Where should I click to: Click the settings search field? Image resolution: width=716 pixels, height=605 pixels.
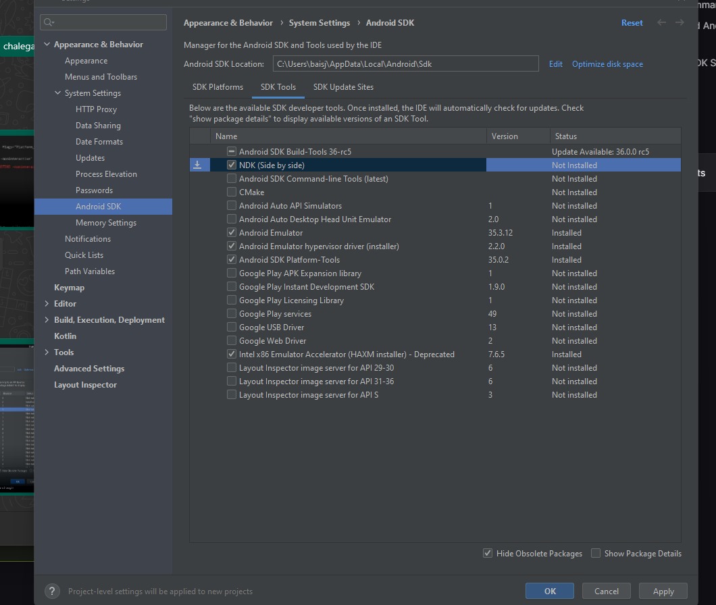tap(103, 22)
